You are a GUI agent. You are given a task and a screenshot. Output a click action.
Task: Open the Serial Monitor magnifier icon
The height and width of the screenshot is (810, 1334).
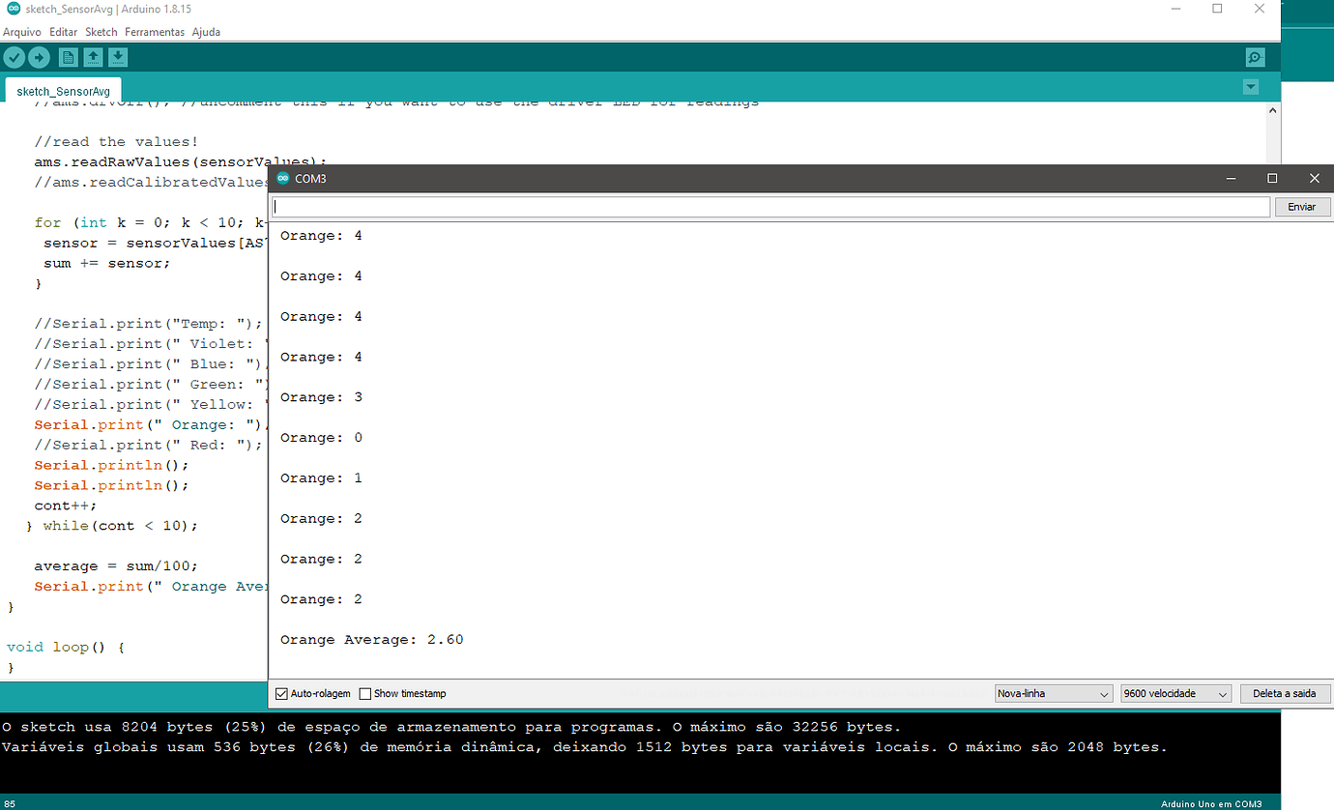(x=1254, y=57)
